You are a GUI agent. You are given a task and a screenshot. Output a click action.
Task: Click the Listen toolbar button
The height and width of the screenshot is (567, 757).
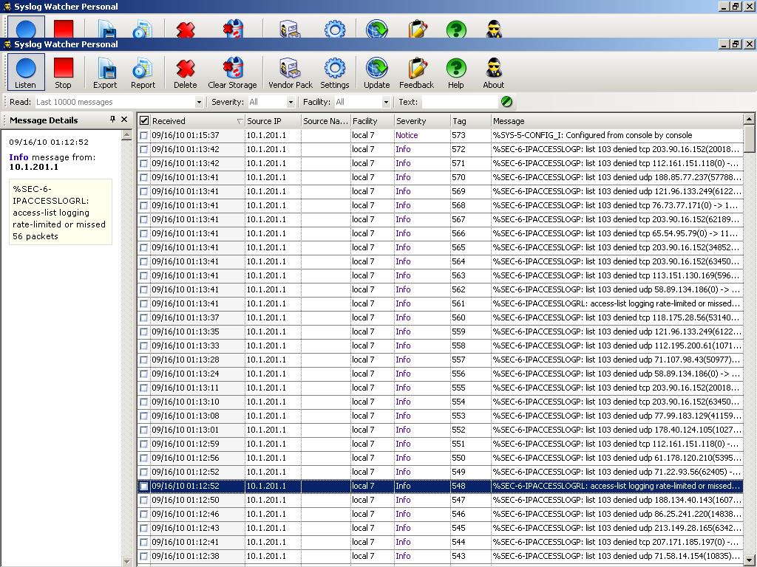(x=26, y=72)
